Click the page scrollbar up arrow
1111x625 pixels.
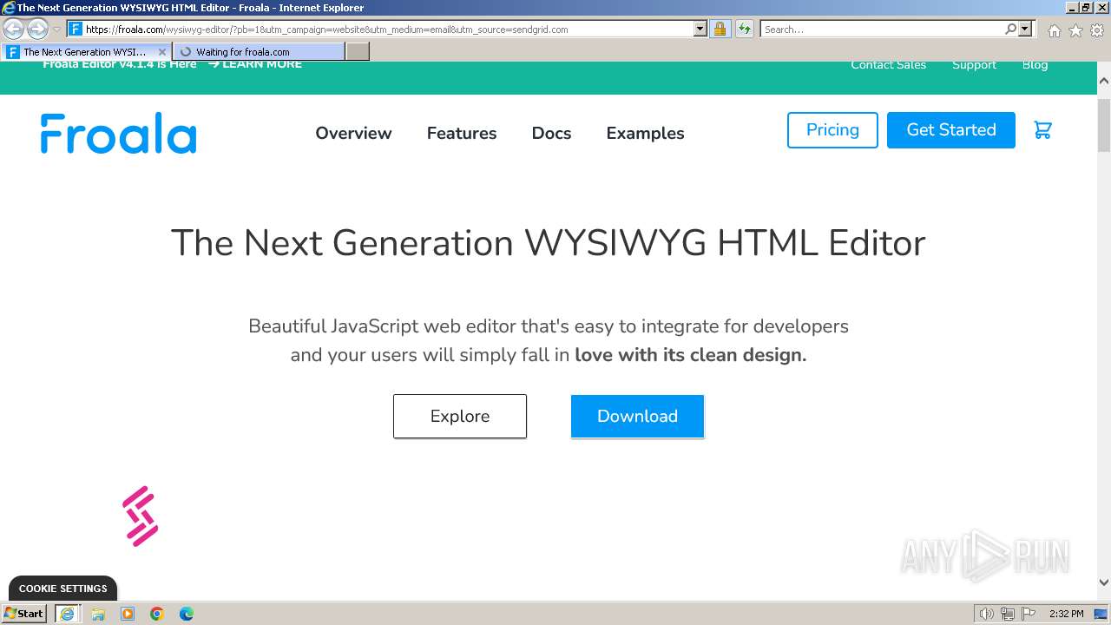(1104, 81)
